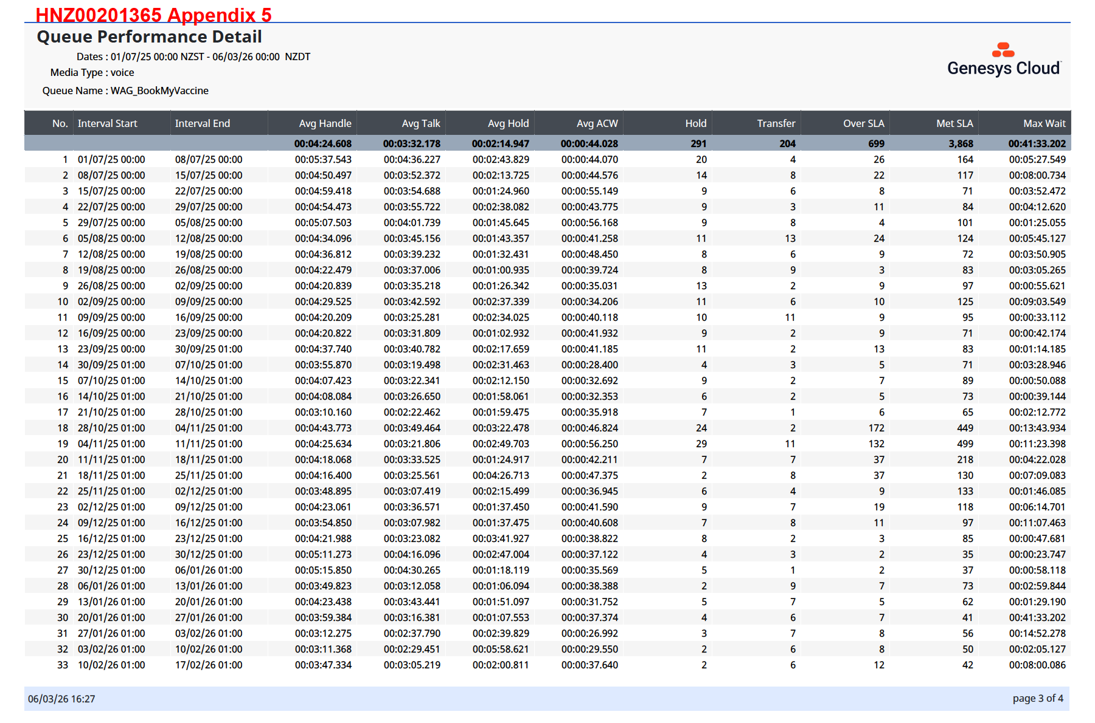Click the Genesys Cloud logo icon

1003,50
